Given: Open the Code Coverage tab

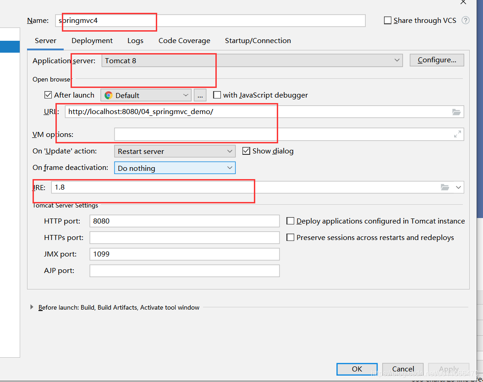Looking at the screenshot, I should pyautogui.click(x=184, y=41).
